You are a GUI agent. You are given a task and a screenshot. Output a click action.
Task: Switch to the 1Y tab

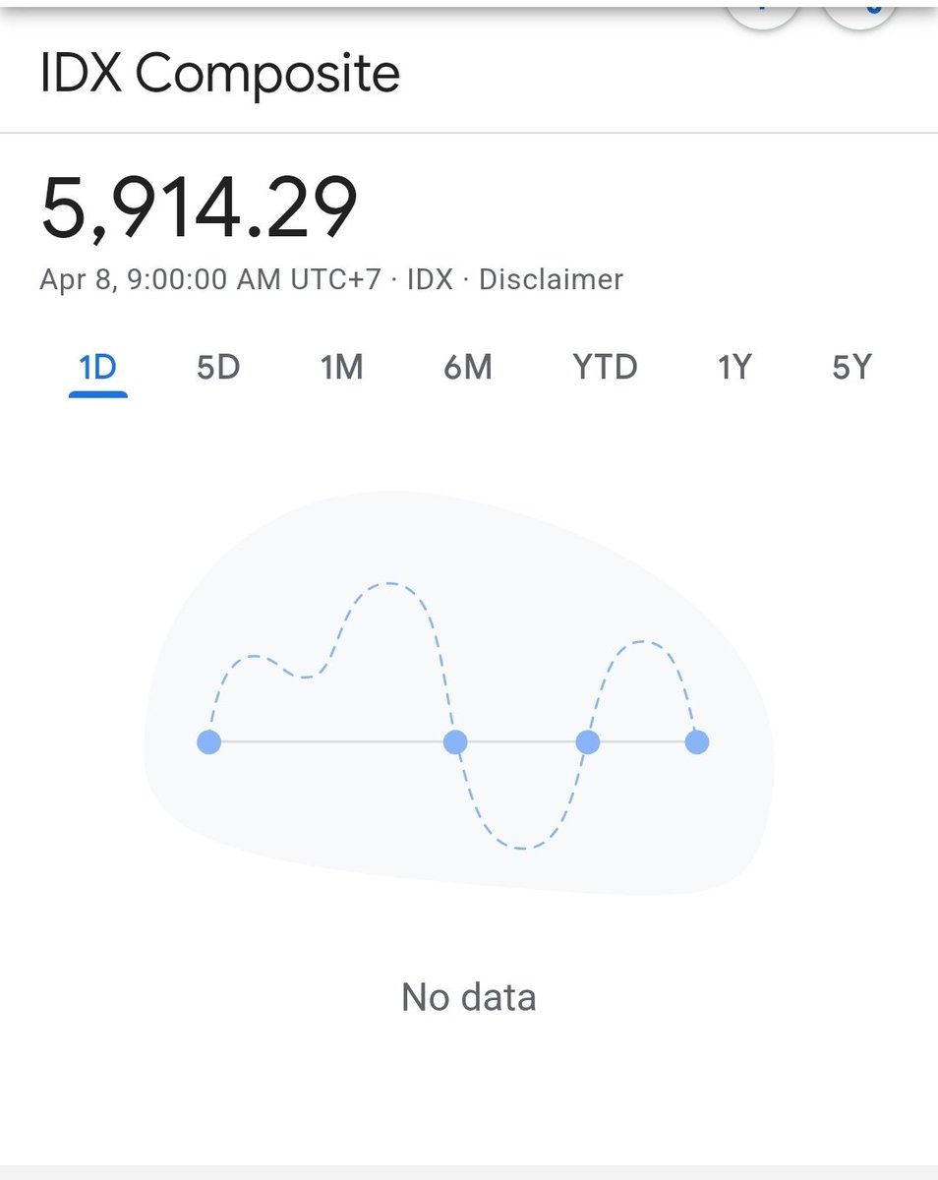(734, 367)
